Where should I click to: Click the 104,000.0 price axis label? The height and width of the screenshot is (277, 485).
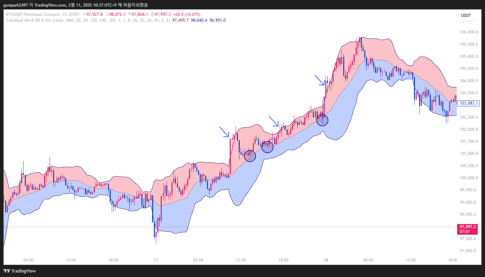click(469, 81)
